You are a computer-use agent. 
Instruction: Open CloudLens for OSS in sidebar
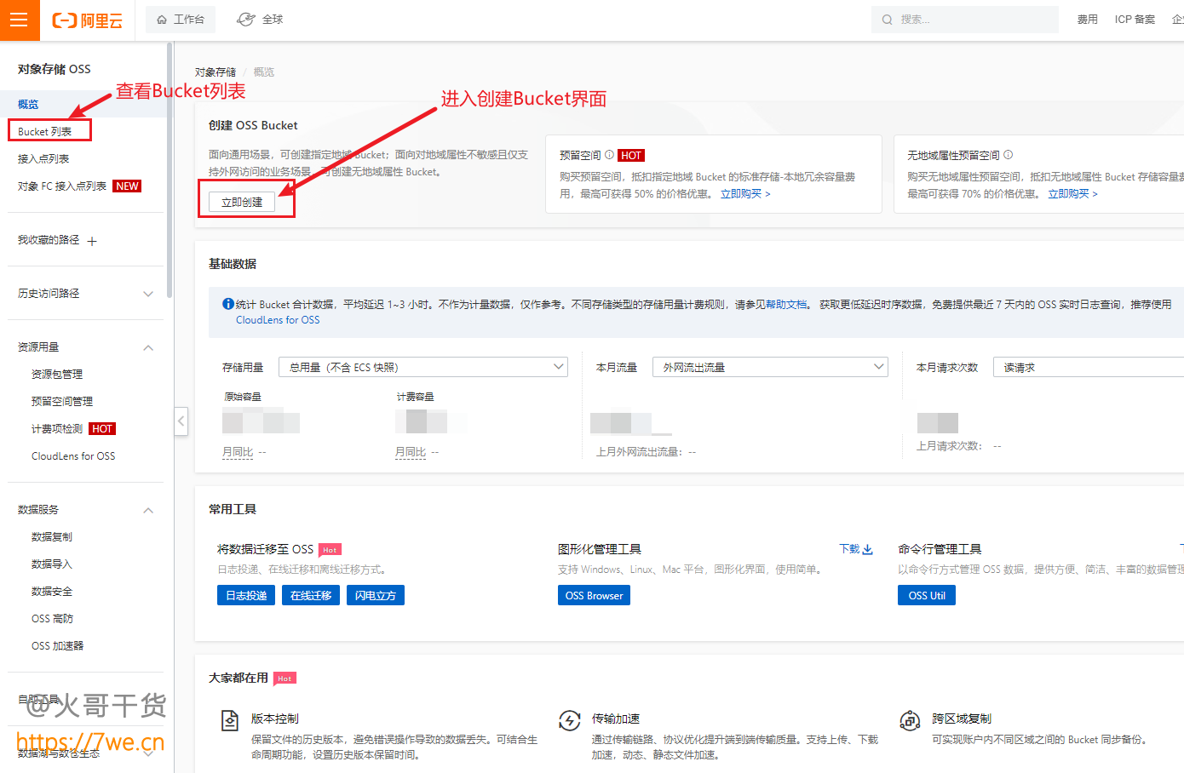coord(73,455)
